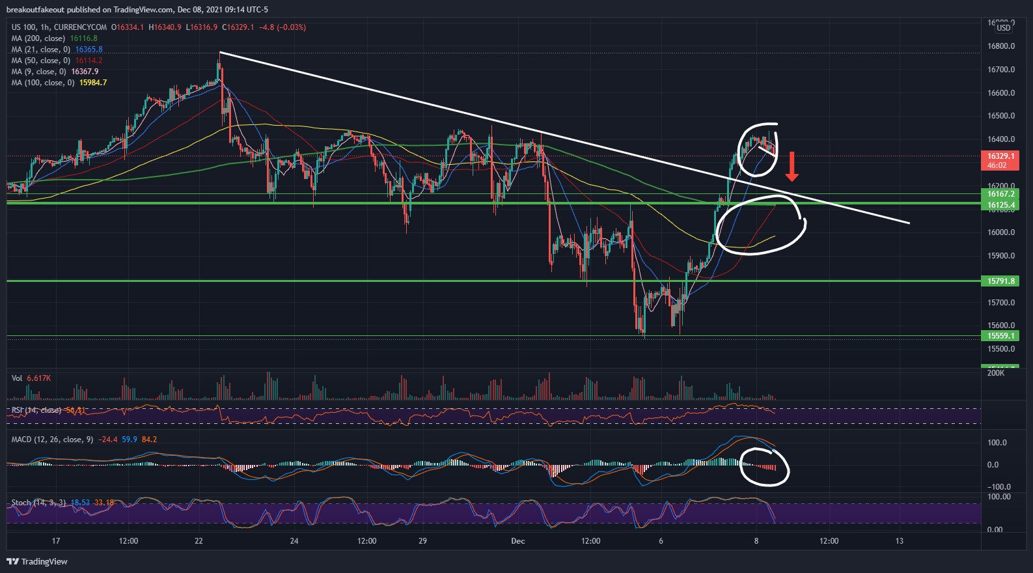The image size is (1033, 573).
Task: Click the 16400.0 tick on price axis
Action: coord(1001,139)
